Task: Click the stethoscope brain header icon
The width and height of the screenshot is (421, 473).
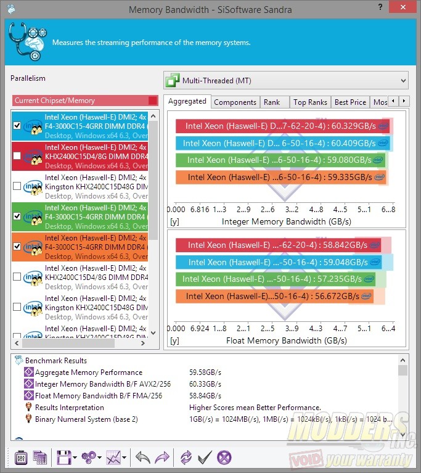Action: [28, 42]
